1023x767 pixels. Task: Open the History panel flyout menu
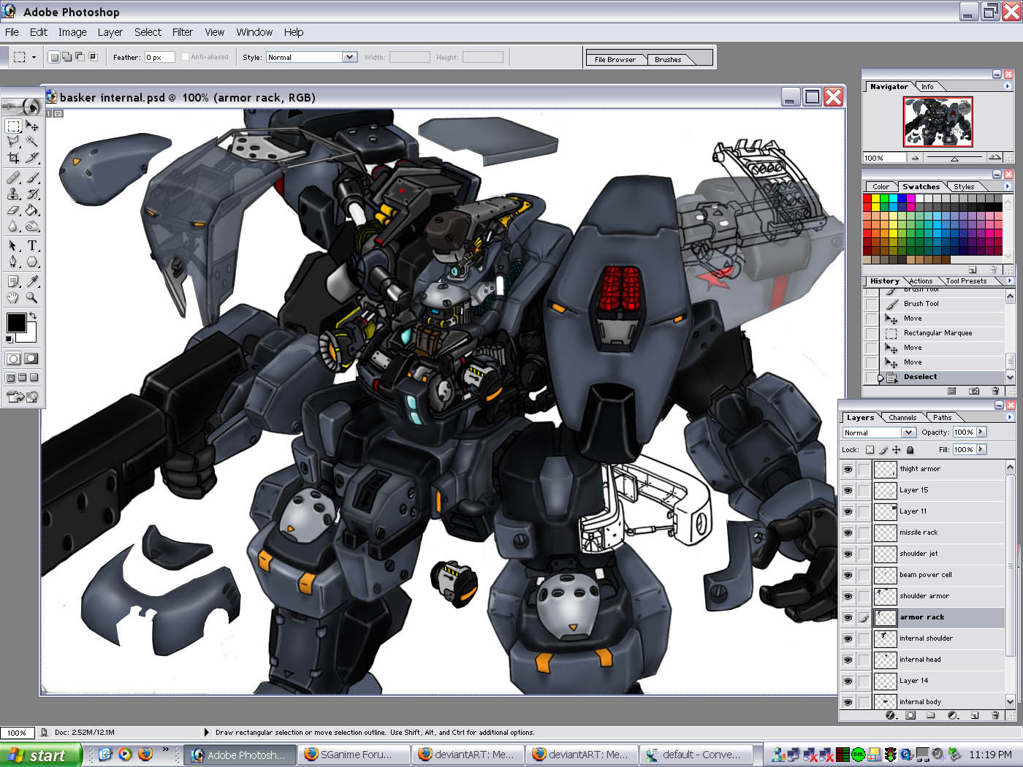[1009, 281]
